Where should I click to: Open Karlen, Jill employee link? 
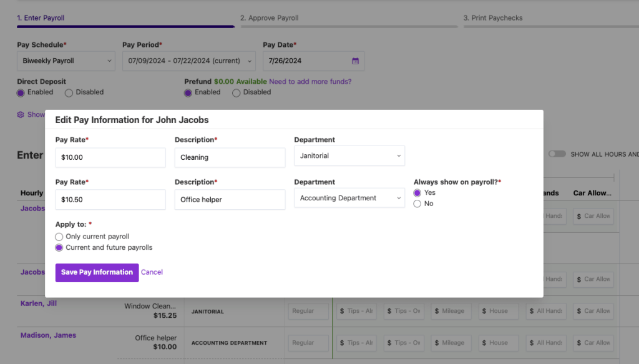(x=39, y=303)
